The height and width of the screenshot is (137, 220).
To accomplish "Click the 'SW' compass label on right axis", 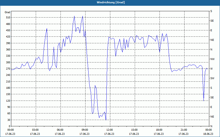I will [x=212, y=78].
